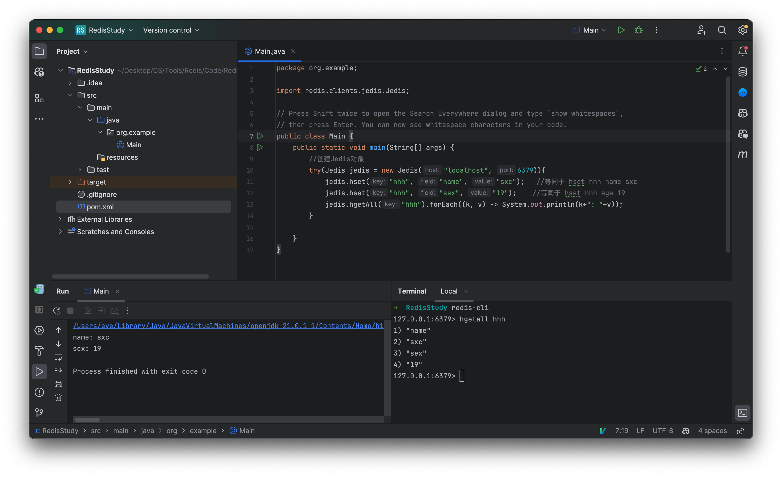Open Search Everywhere magnifier icon
Image resolution: width=782 pixels, height=477 pixels.
tap(722, 30)
